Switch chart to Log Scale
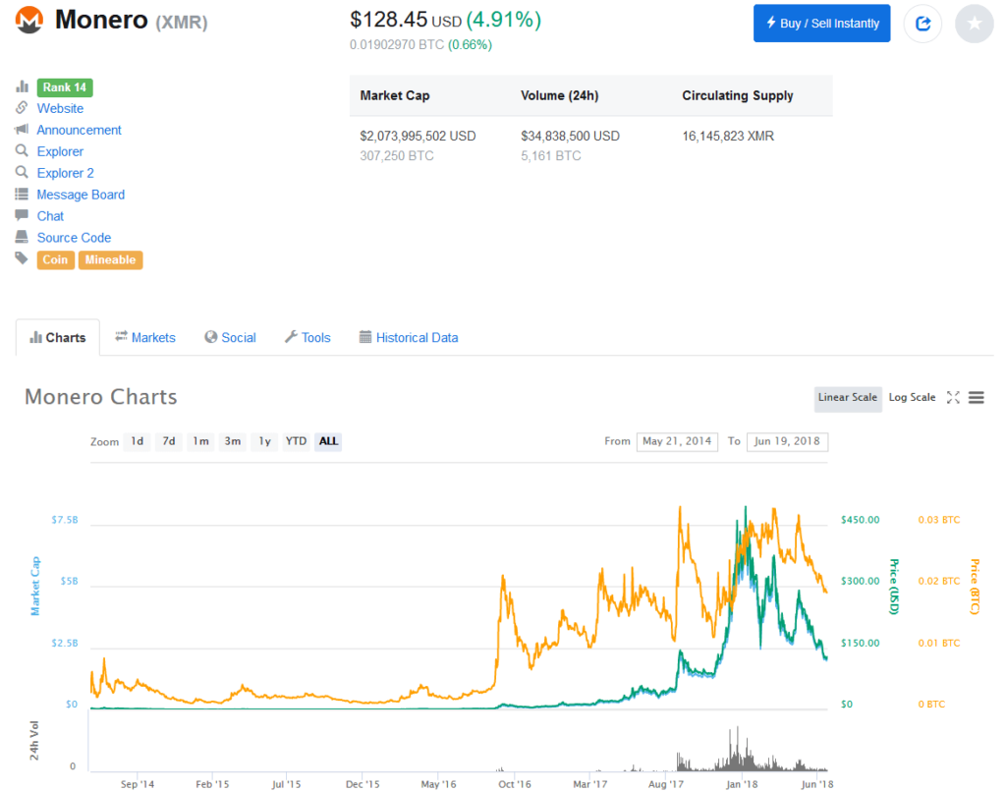Viewport: 1006px width, 792px height. 912,397
